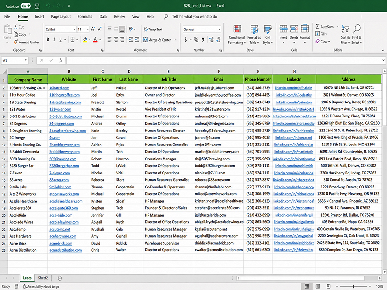Decrease indent
The height and width of the screenshot is (290, 387).
click(x=131, y=40)
